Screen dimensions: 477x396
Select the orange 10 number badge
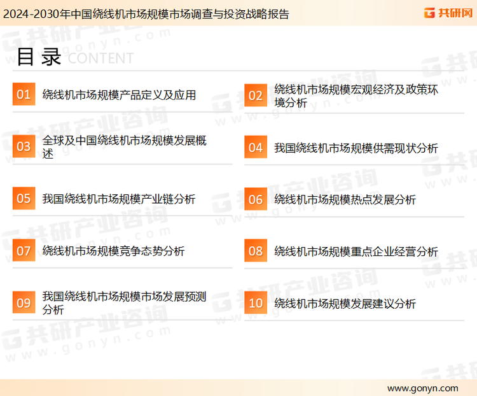pyautogui.click(x=255, y=303)
